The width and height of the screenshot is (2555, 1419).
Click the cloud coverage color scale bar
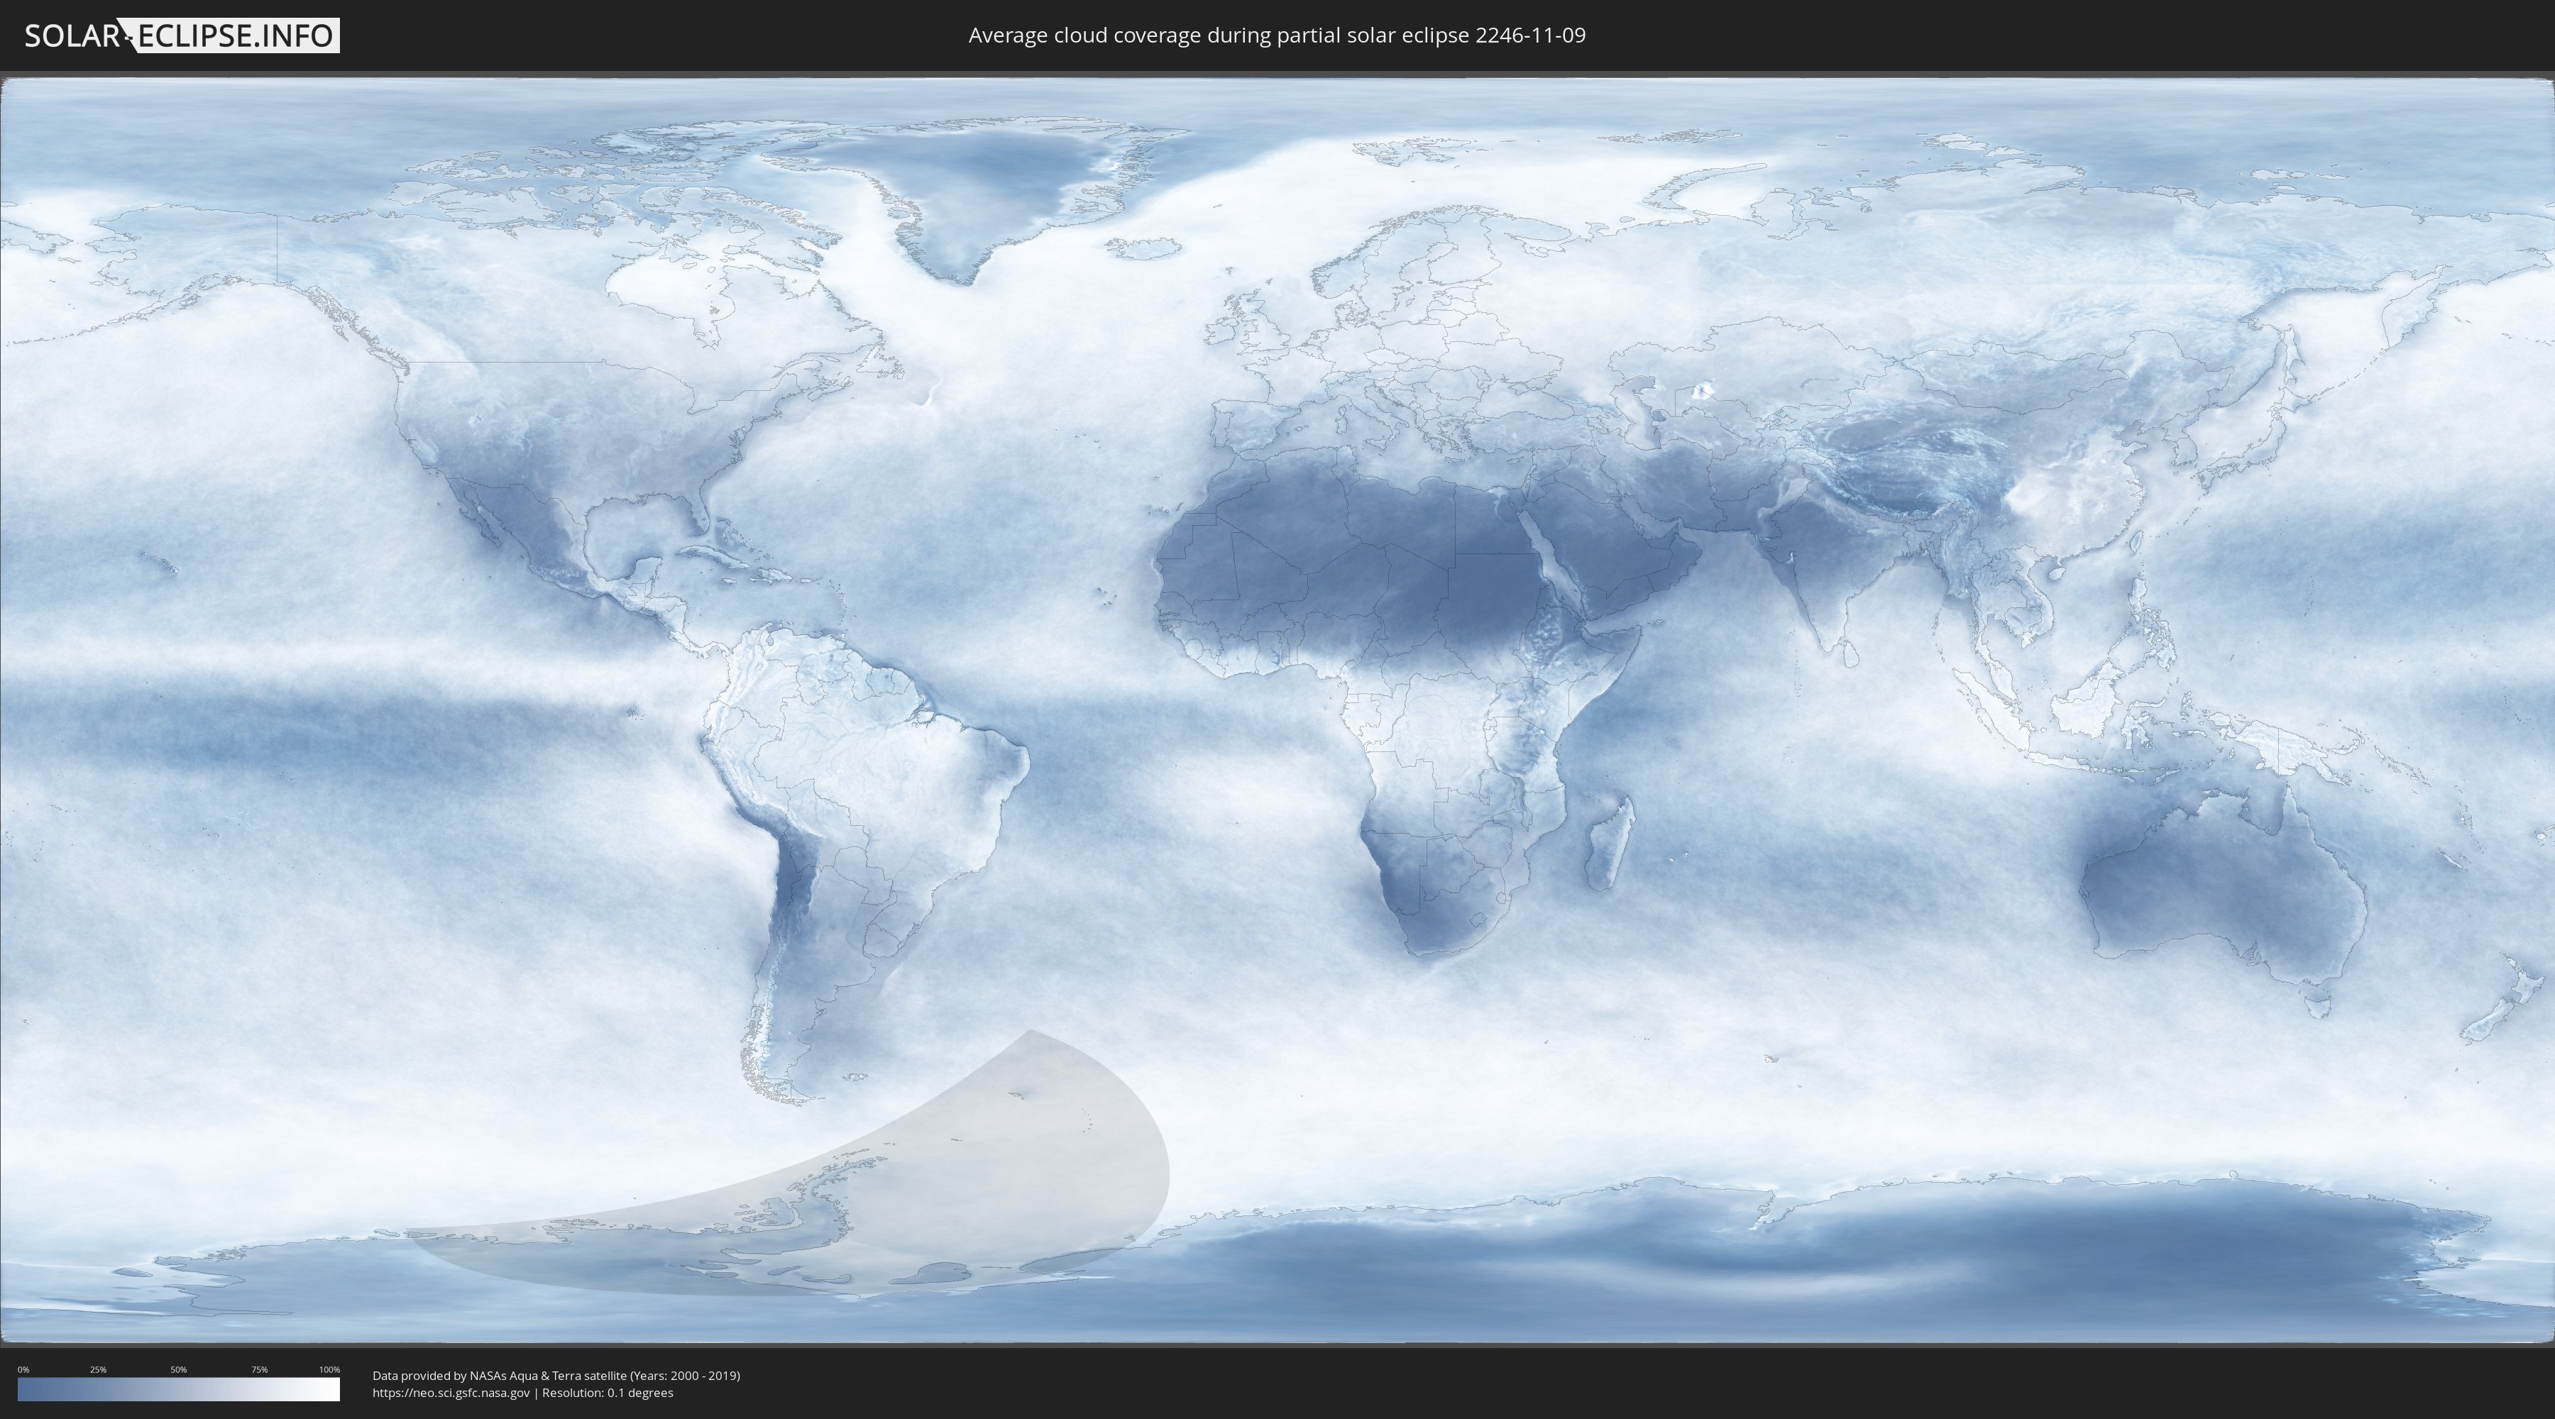coord(179,1389)
